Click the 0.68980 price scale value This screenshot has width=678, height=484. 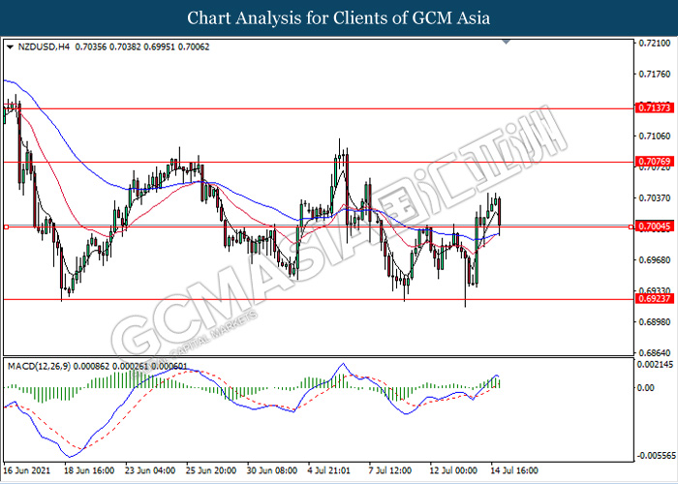655,322
